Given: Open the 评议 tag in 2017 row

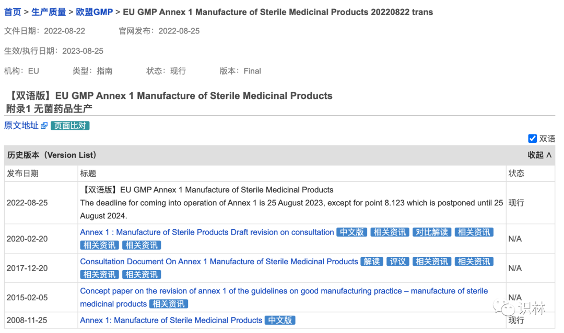Looking at the screenshot, I should [x=398, y=262].
